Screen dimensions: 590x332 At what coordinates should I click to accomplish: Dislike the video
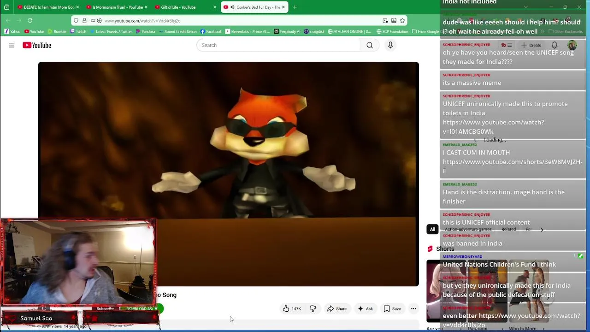click(313, 309)
